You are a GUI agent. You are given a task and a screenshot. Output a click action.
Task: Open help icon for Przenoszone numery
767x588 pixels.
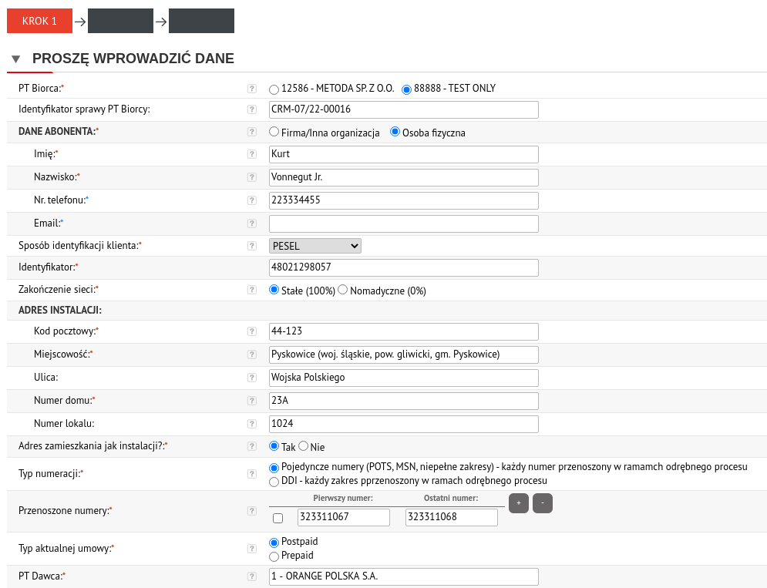coord(252,511)
